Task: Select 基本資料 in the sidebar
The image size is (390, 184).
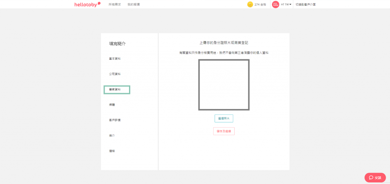Action: click(x=115, y=59)
